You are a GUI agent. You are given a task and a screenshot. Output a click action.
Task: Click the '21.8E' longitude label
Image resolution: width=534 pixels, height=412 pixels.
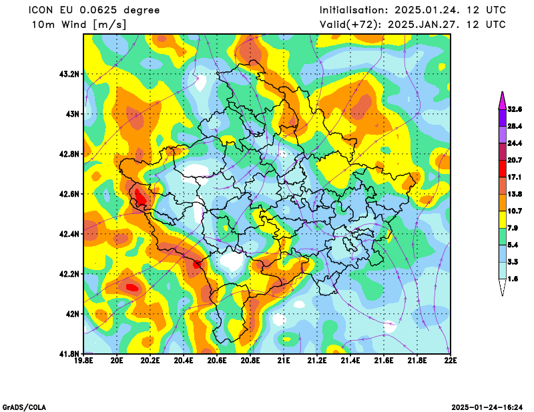[x=417, y=361]
